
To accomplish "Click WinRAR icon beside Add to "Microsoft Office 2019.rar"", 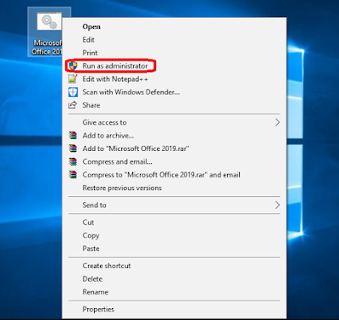I will (73, 149).
